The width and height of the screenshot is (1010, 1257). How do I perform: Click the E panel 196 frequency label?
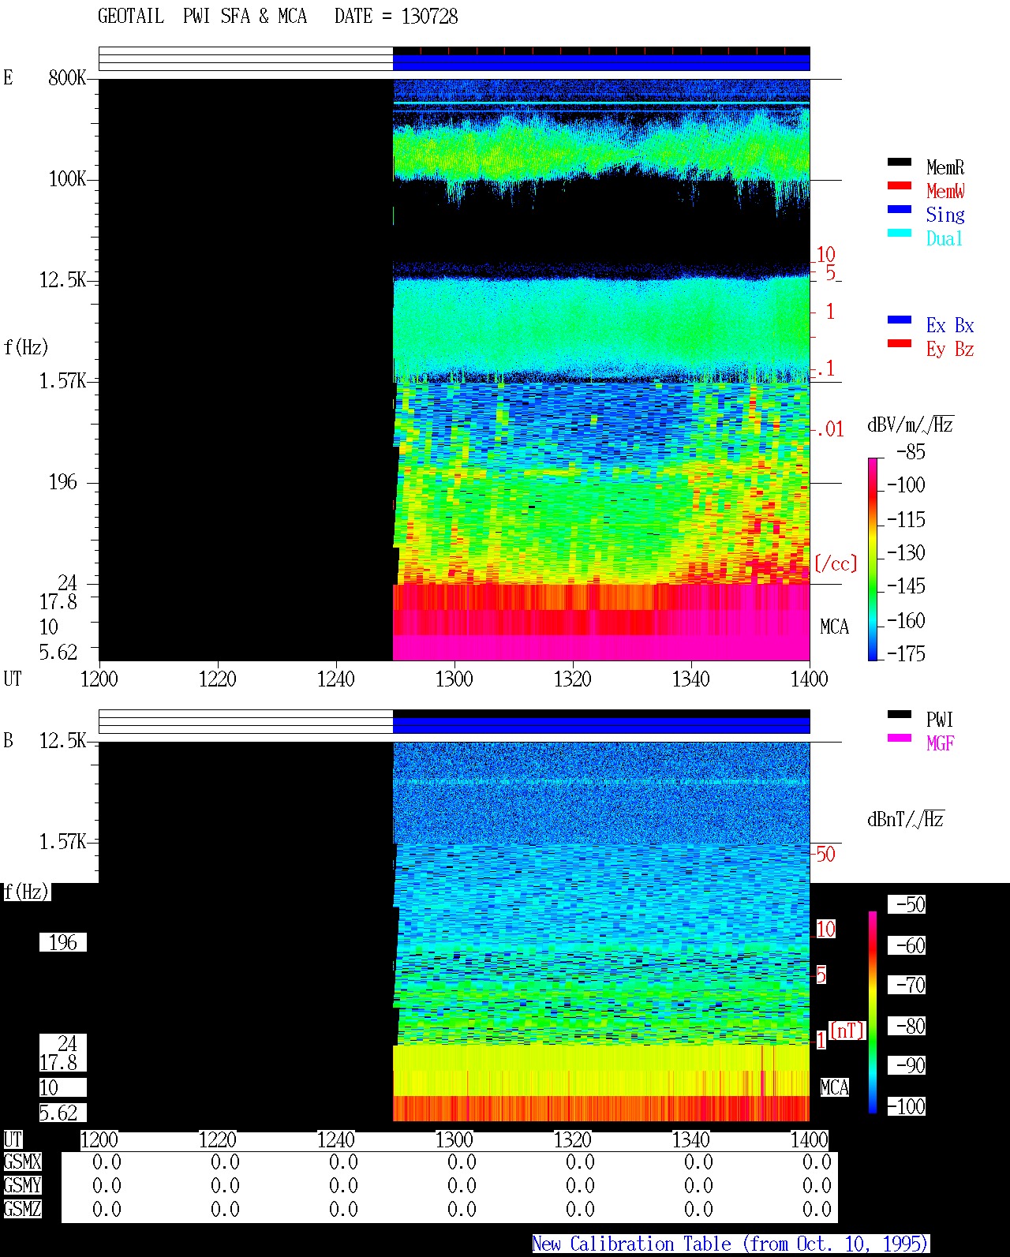63,482
